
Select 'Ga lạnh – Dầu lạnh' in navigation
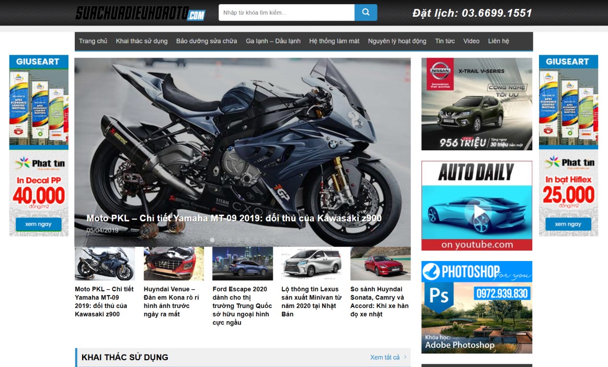pyautogui.click(x=273, y=41)
